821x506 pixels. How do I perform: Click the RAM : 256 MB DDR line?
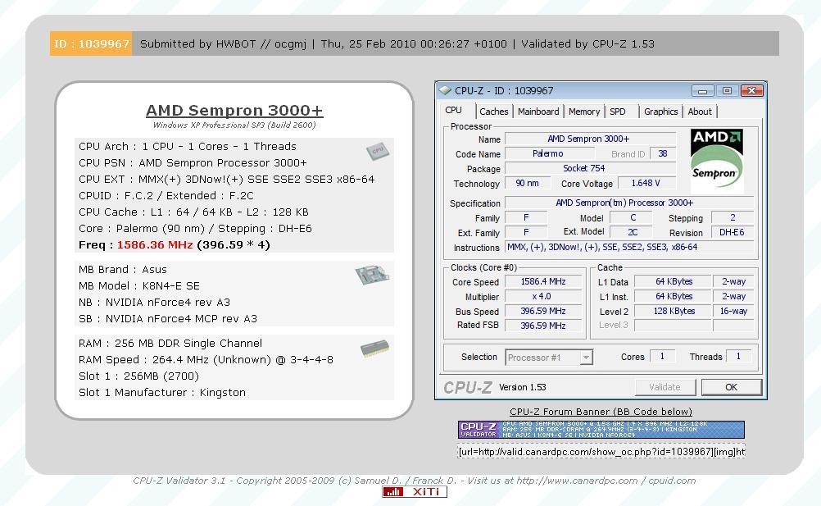coord(170,343)
